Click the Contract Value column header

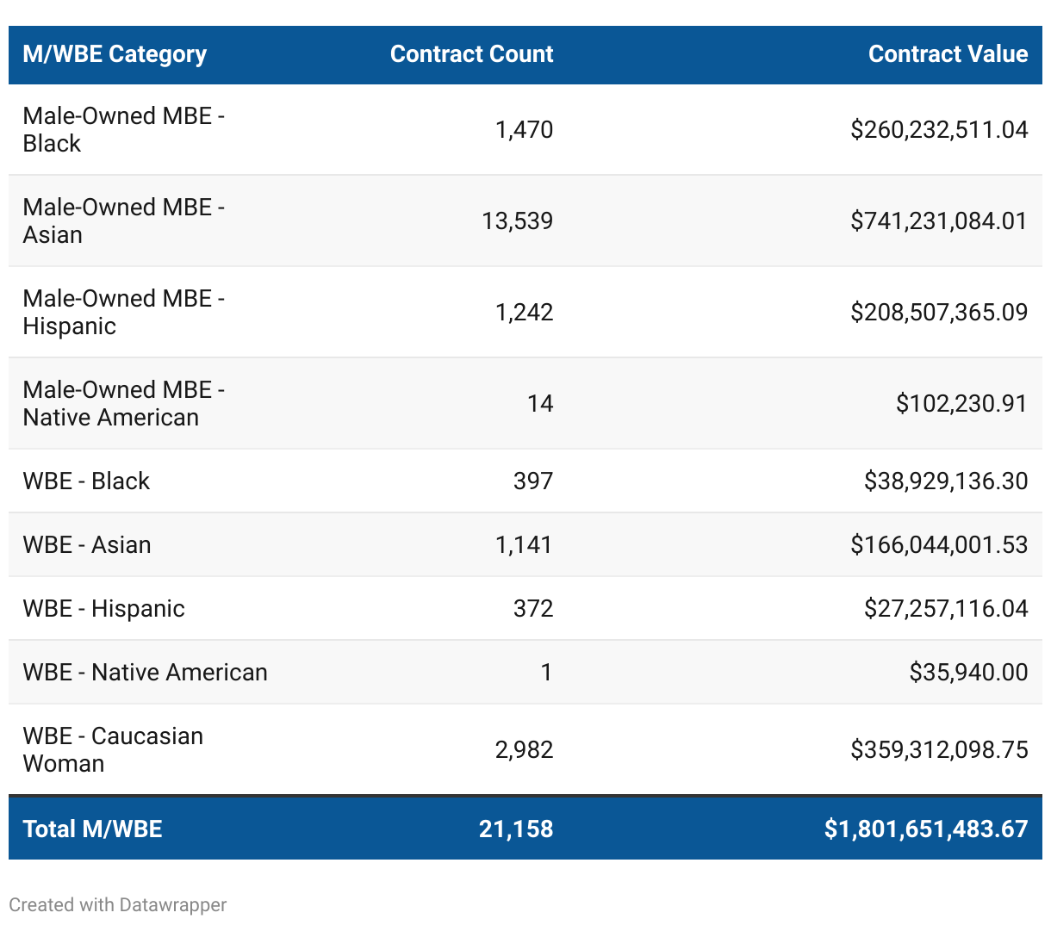coord(948,54)
